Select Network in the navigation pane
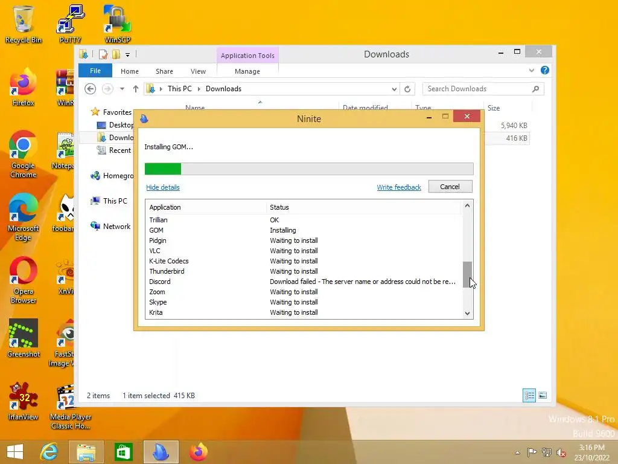Image resolution: width=618 pixels, height=464 pixels. pyautogui.click(x=116, y=227)
